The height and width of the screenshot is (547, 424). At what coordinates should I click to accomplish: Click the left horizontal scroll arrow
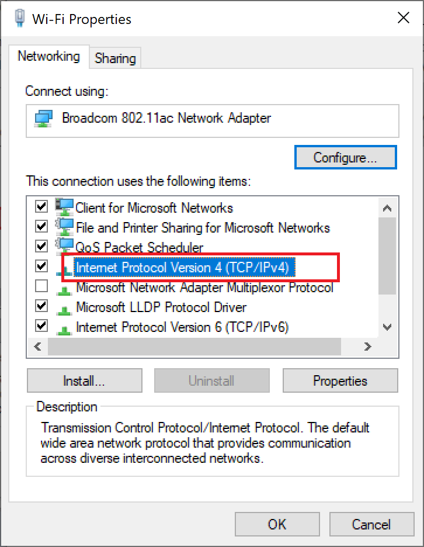pyautogui.click(x=37, y=347)
